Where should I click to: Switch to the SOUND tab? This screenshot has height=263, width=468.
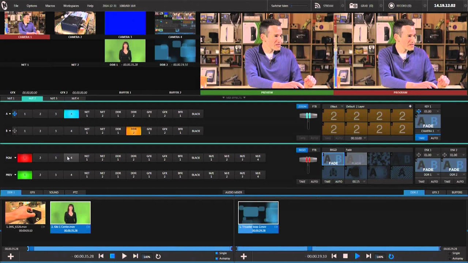pyautogui.click(x=54, y=192)
